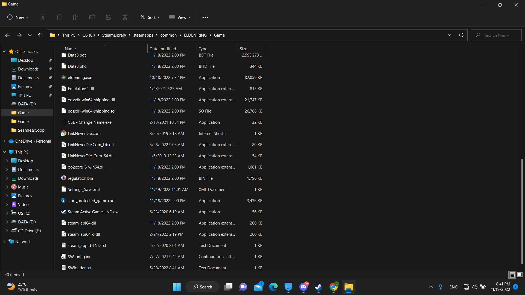This screenshot has height=295, width=525.
Task: Open Steam from the taskbar
Action: 318,287
